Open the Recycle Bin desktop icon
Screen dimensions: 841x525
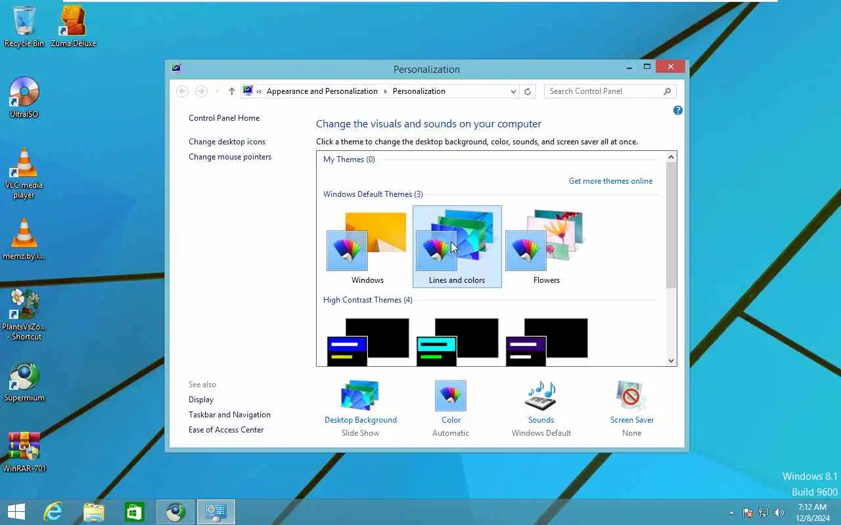(24, 26)
